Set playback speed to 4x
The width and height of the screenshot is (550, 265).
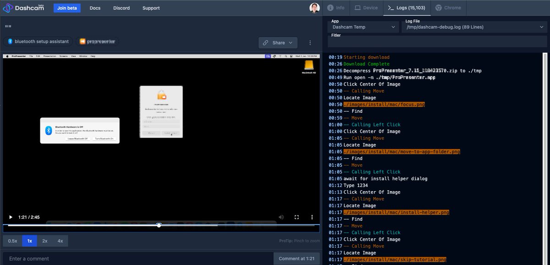60,241
